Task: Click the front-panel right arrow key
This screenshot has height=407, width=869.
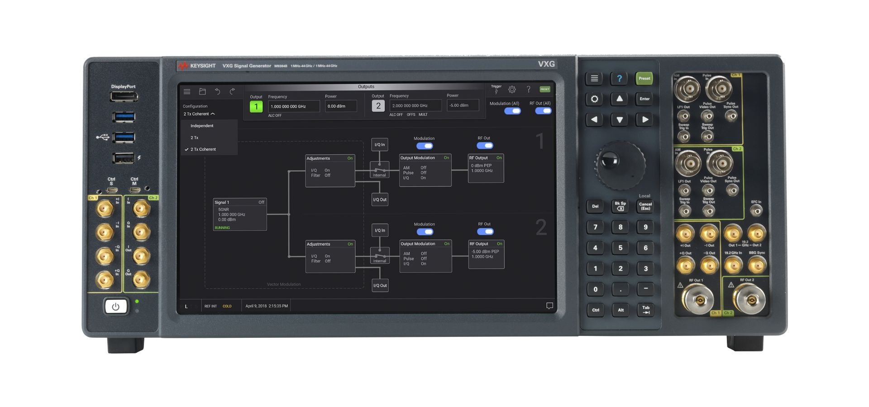Action: [645, 120]
